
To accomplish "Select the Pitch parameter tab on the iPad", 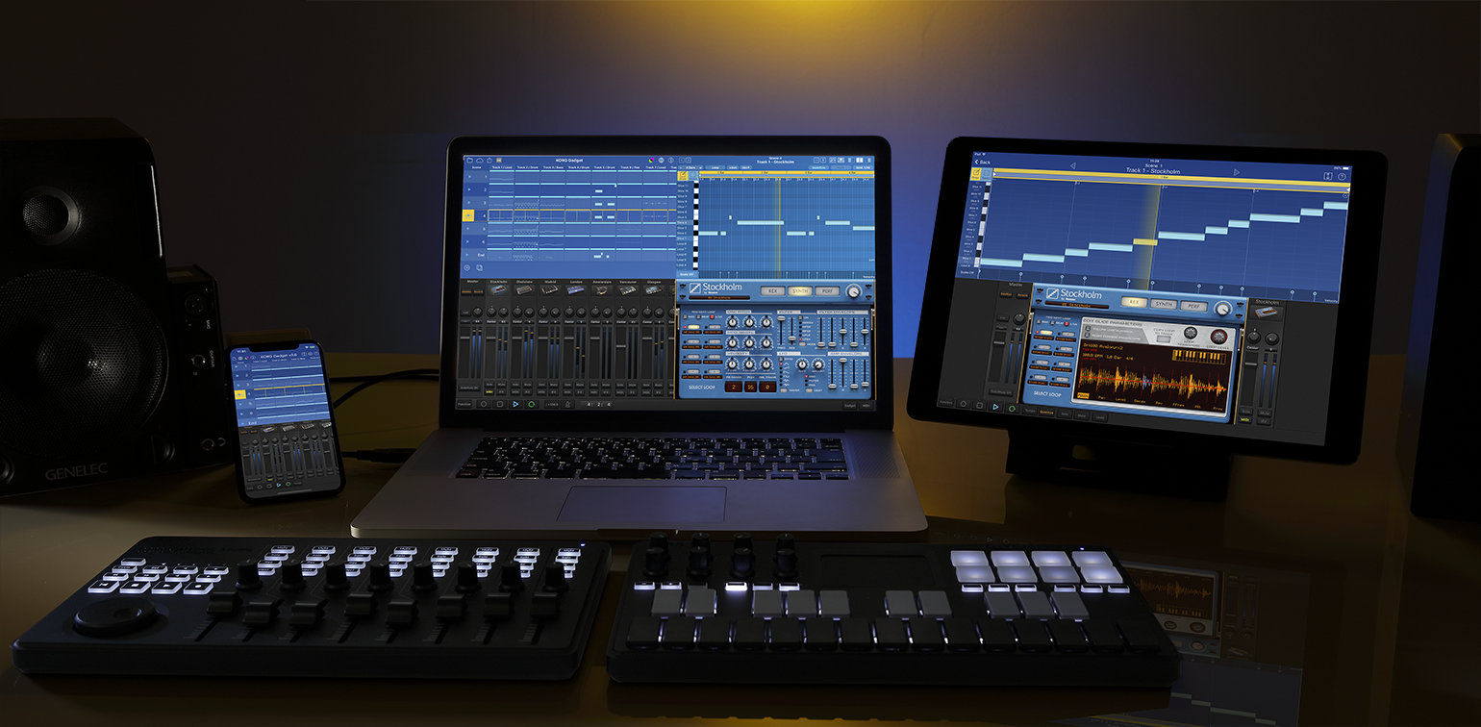I will click(1083, 396).
